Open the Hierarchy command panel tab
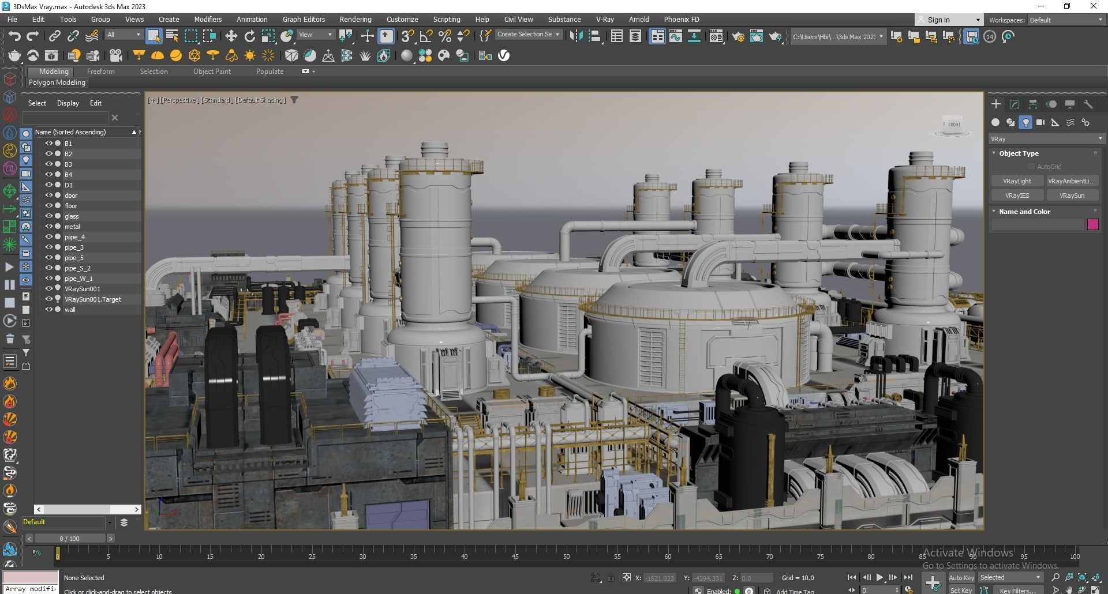 coord(1032,104)
